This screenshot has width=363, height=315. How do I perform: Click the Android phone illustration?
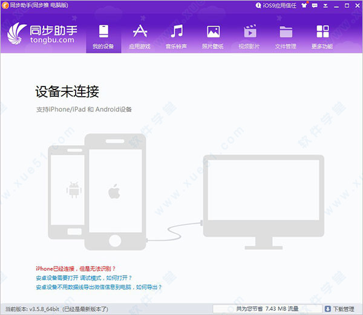(x=66, y=193)
